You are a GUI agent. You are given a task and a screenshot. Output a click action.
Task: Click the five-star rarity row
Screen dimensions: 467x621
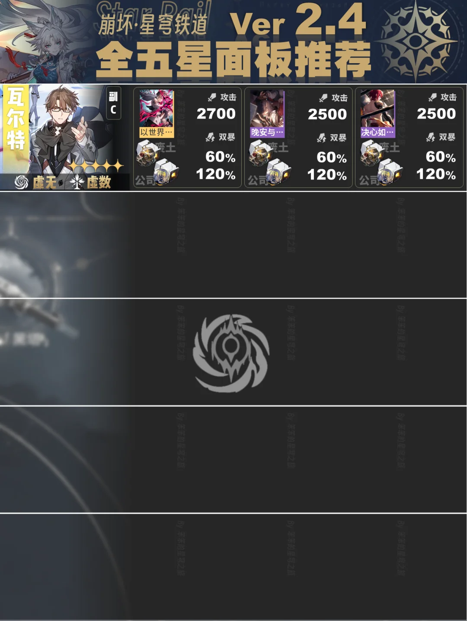pyautogui.click(x=96, y=166)
